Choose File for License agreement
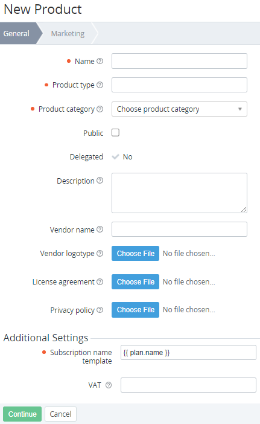The width and height of the screenshot is (260, 424). (136, 282)
